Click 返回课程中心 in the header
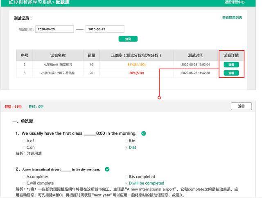 click(x=246, y=2)
